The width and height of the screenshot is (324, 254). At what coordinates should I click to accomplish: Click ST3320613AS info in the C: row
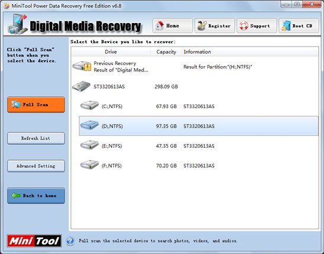pos(199,106)
